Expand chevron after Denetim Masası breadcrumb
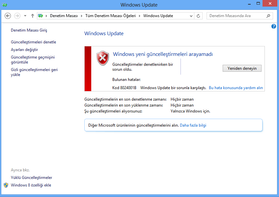Screen dimensions: 279x197 [x=82, y=16]
